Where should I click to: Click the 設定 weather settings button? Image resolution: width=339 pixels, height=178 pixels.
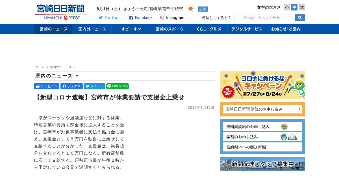click(203, 9)
